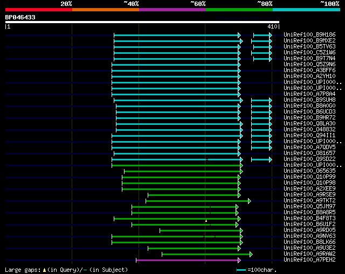
Task: Click the purple alignment bar of A7PEH2
Action: 188,261
